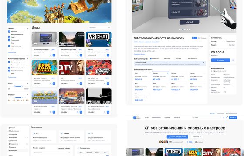The width and height of the screenshot is (244, 156).
Task: Open the sort dropdown beside Игры heading
Action: (100, 28)
